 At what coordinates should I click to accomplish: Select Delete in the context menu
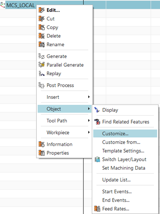(65, 36)
